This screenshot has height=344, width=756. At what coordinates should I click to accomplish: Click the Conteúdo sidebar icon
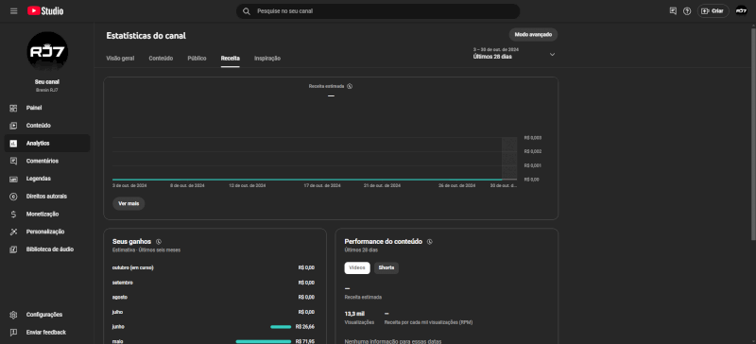click(13, 126)
